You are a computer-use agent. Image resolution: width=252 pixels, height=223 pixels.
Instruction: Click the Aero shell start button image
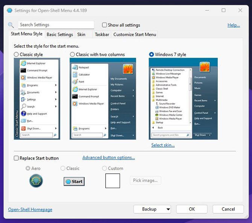pos(36,181)
